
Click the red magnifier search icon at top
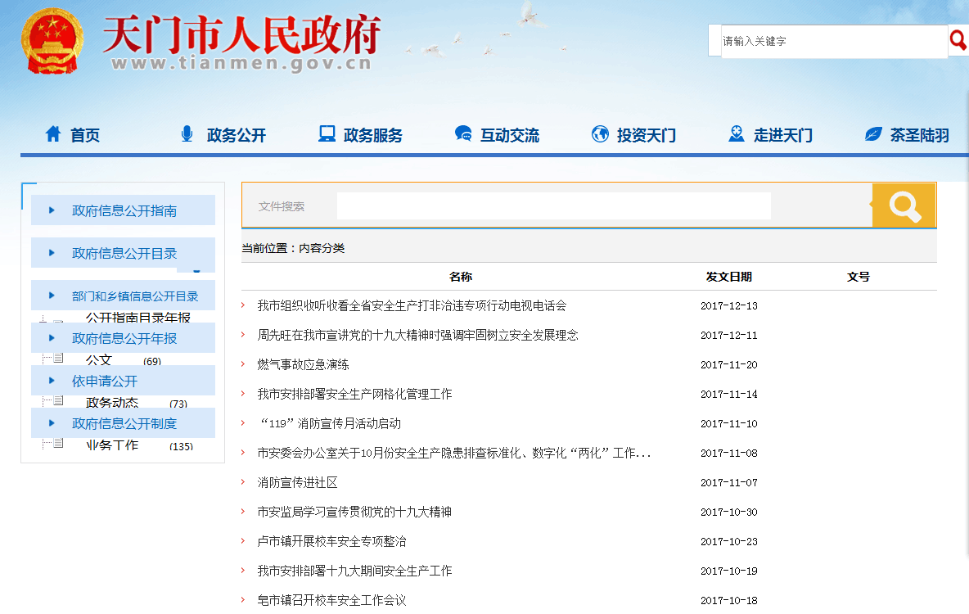pos(958,40)
